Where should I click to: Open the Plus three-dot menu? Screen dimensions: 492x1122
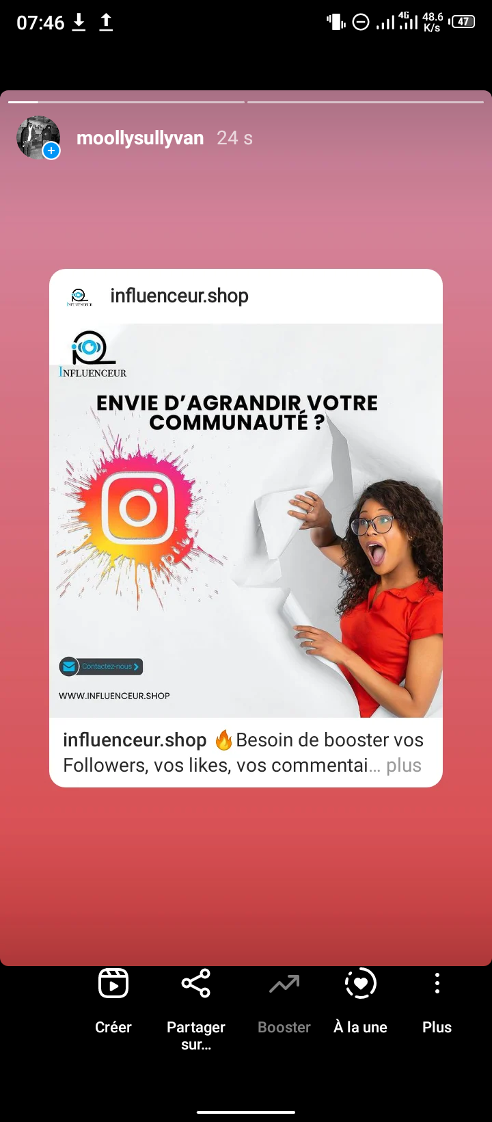437,984
